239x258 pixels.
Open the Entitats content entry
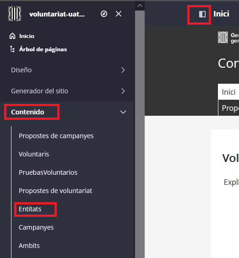point(30,209)
